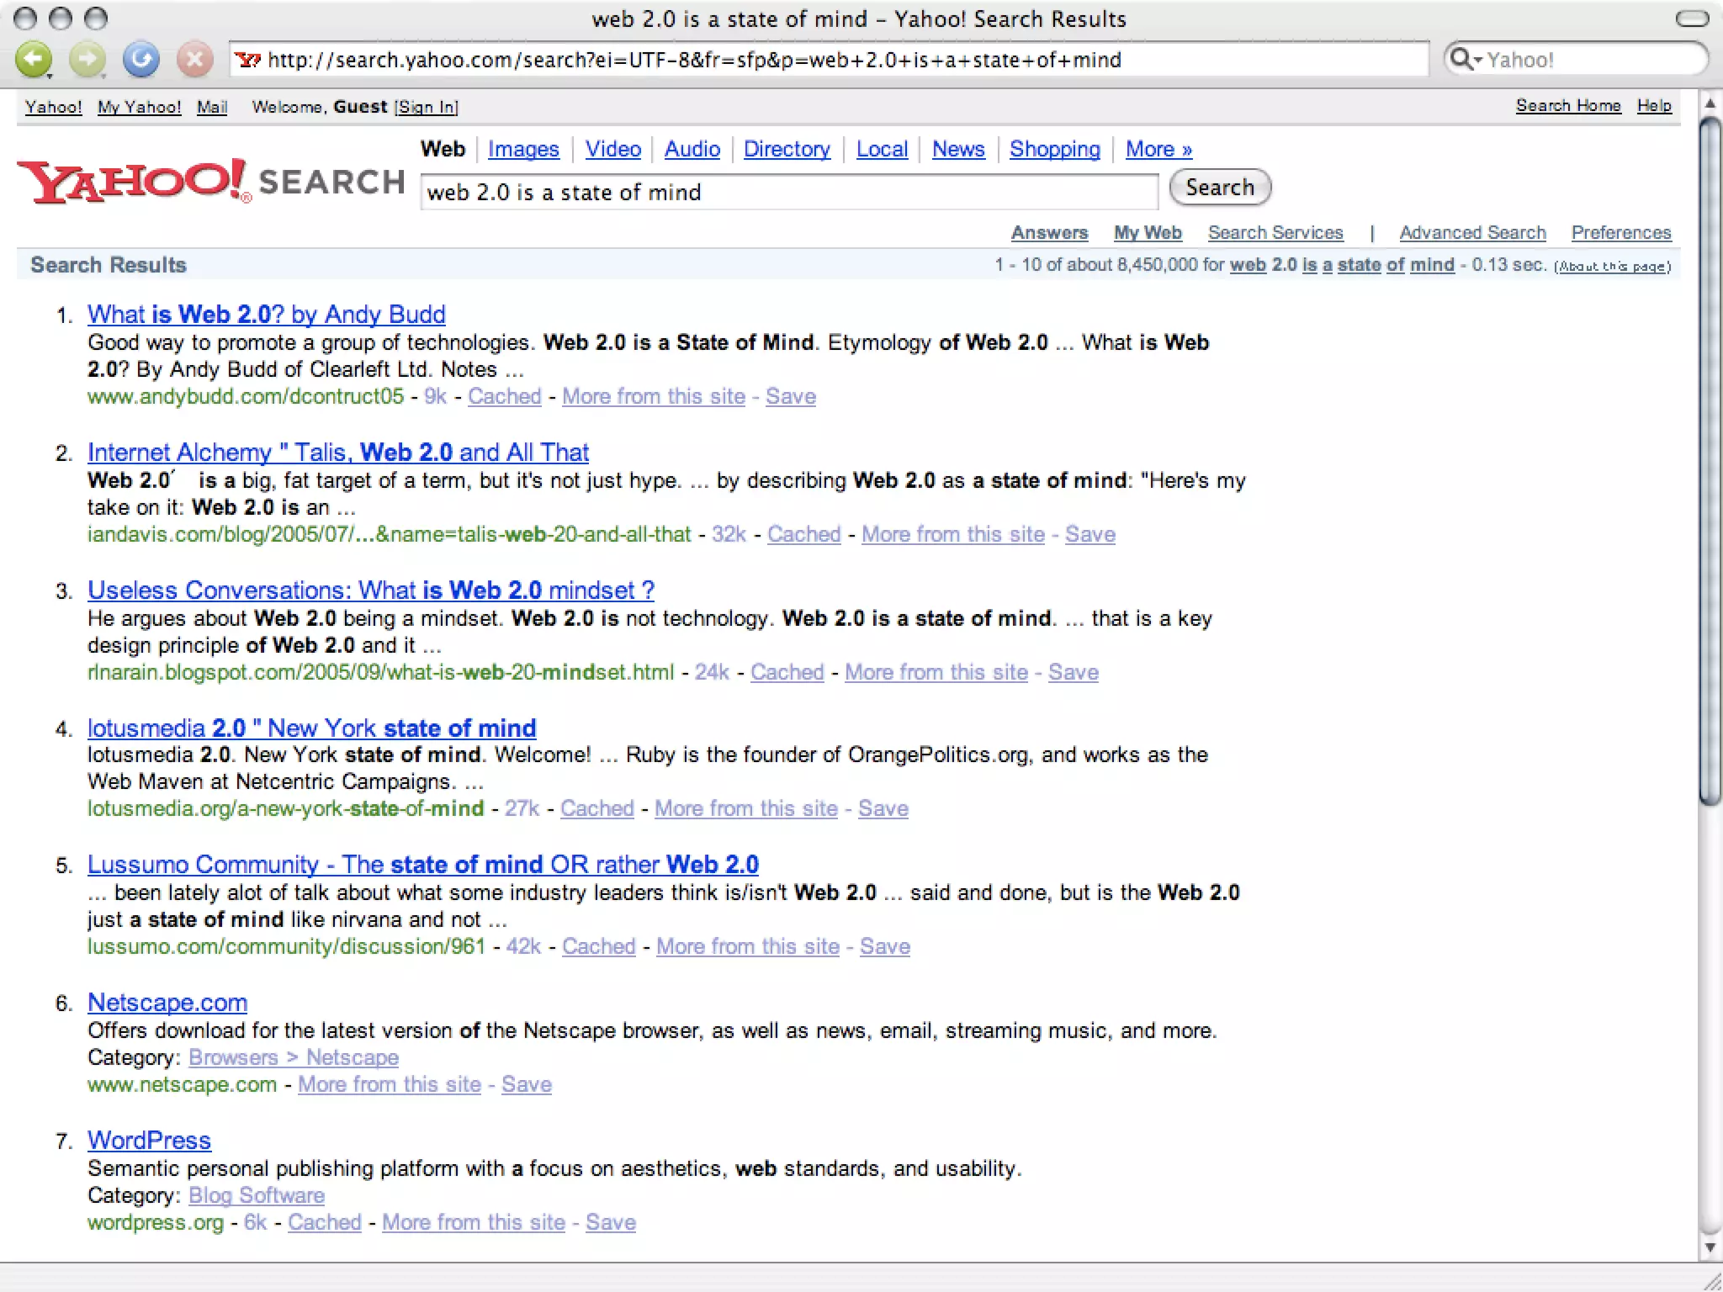
Task: Click the forward navigation arrow button
Action: 87,60
